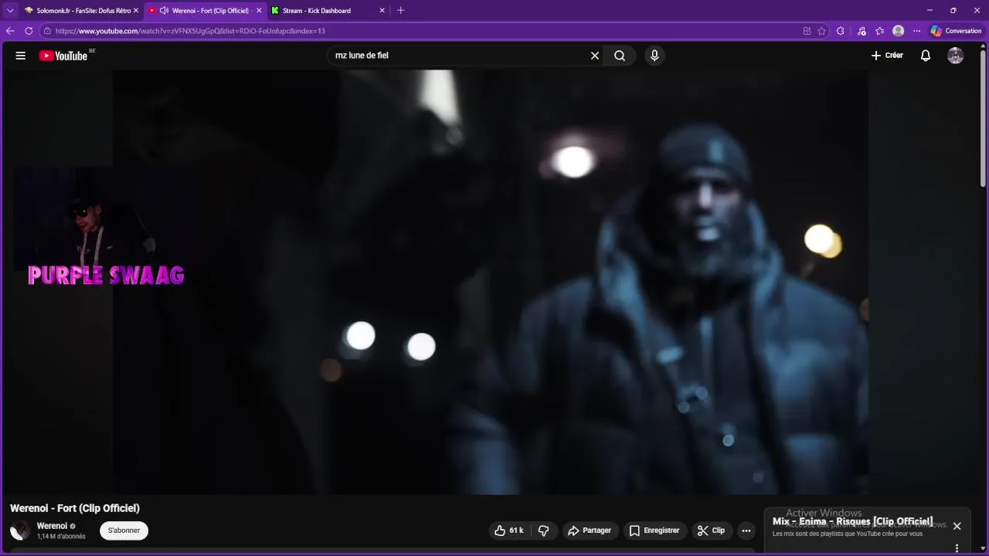Open the YouTube account avatar menu
The image size is (989, 556).
[956, 56]
